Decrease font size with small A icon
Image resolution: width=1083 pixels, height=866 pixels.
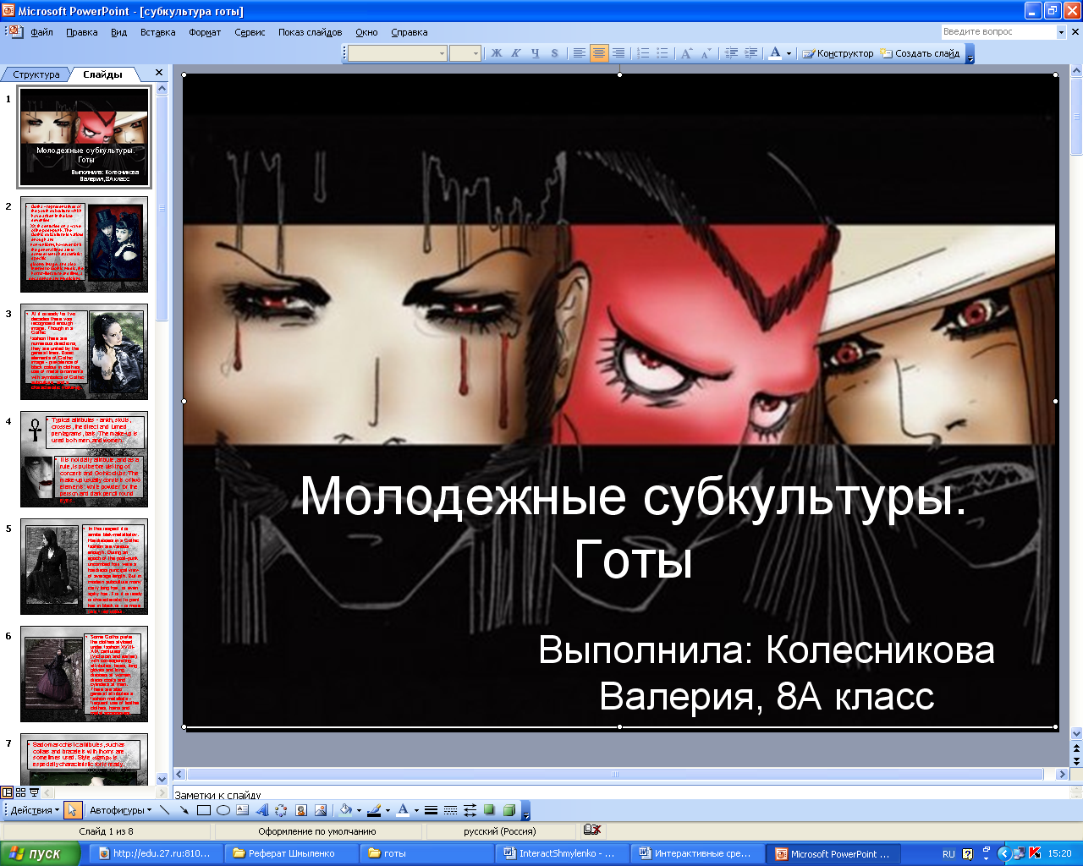coord(706,53)
